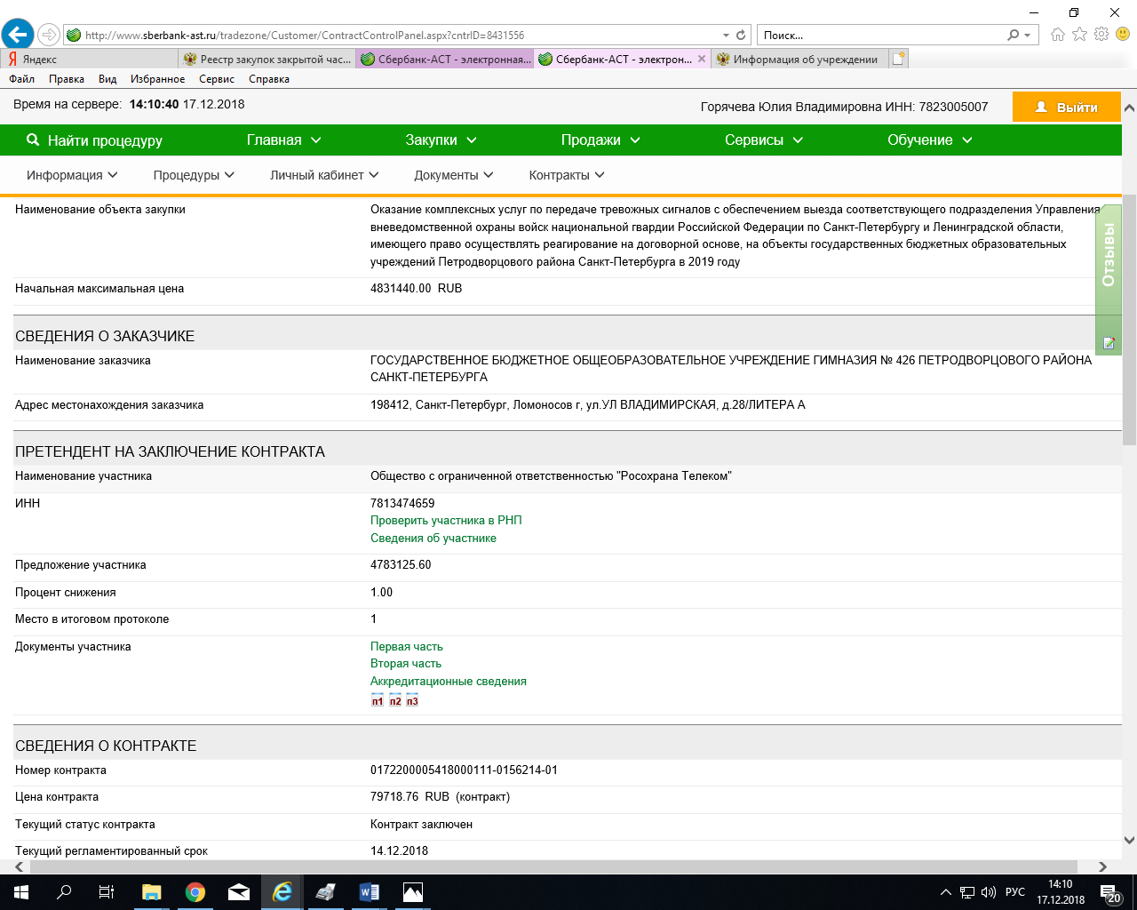Refresh the page with reload icon
The width and height of the screenshot is (1137, 910).
(x=741, y=36)
